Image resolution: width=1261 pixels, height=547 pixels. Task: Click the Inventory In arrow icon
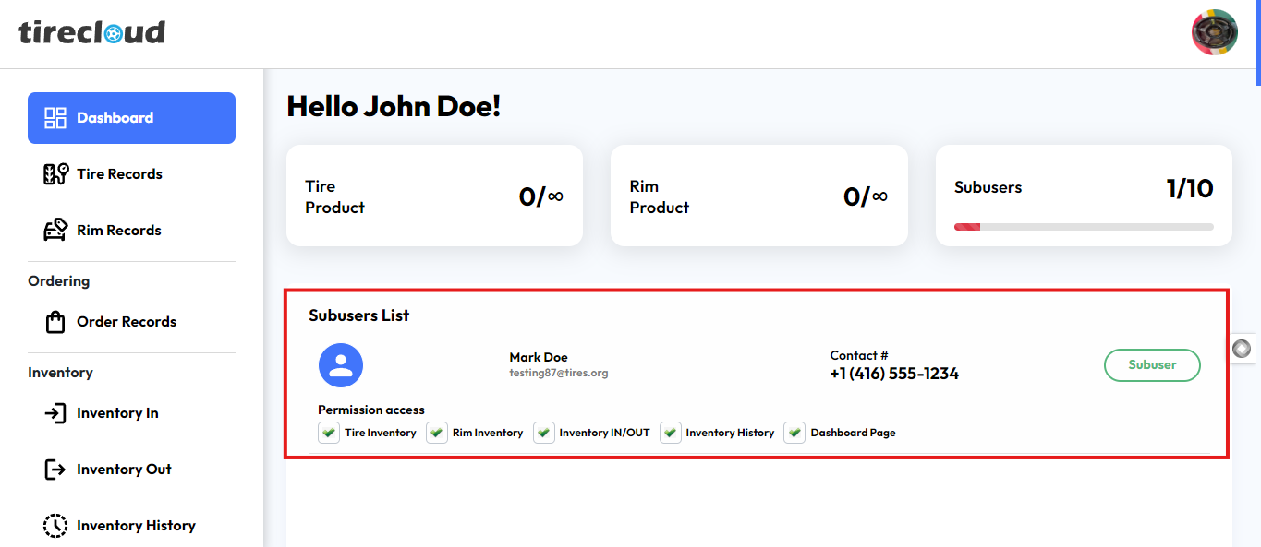pos(55,413)
